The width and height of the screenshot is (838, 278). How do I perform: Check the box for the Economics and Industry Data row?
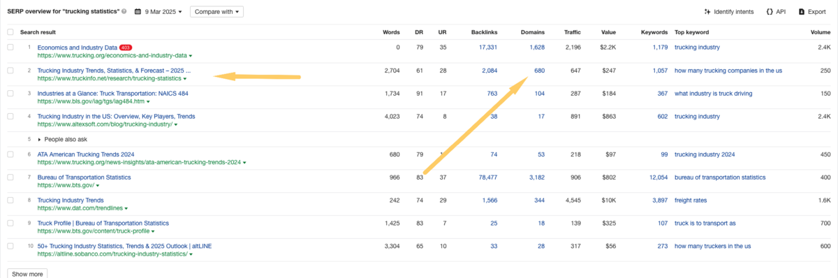(10, 47)
